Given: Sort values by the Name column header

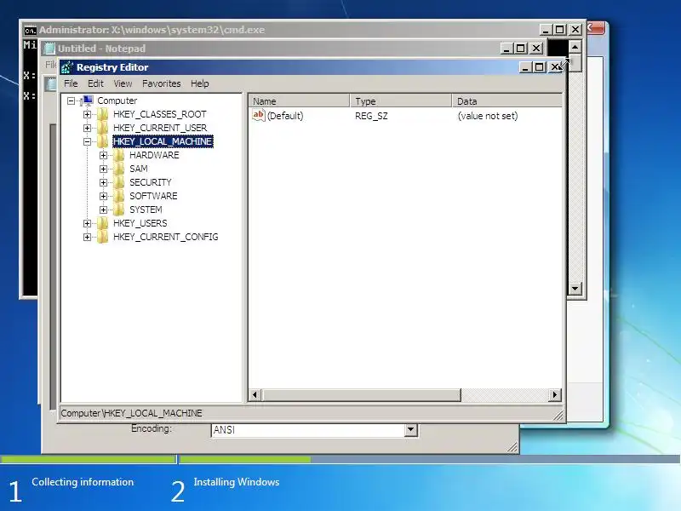Looking at the screenshot, I should click(x=300, y=101).
